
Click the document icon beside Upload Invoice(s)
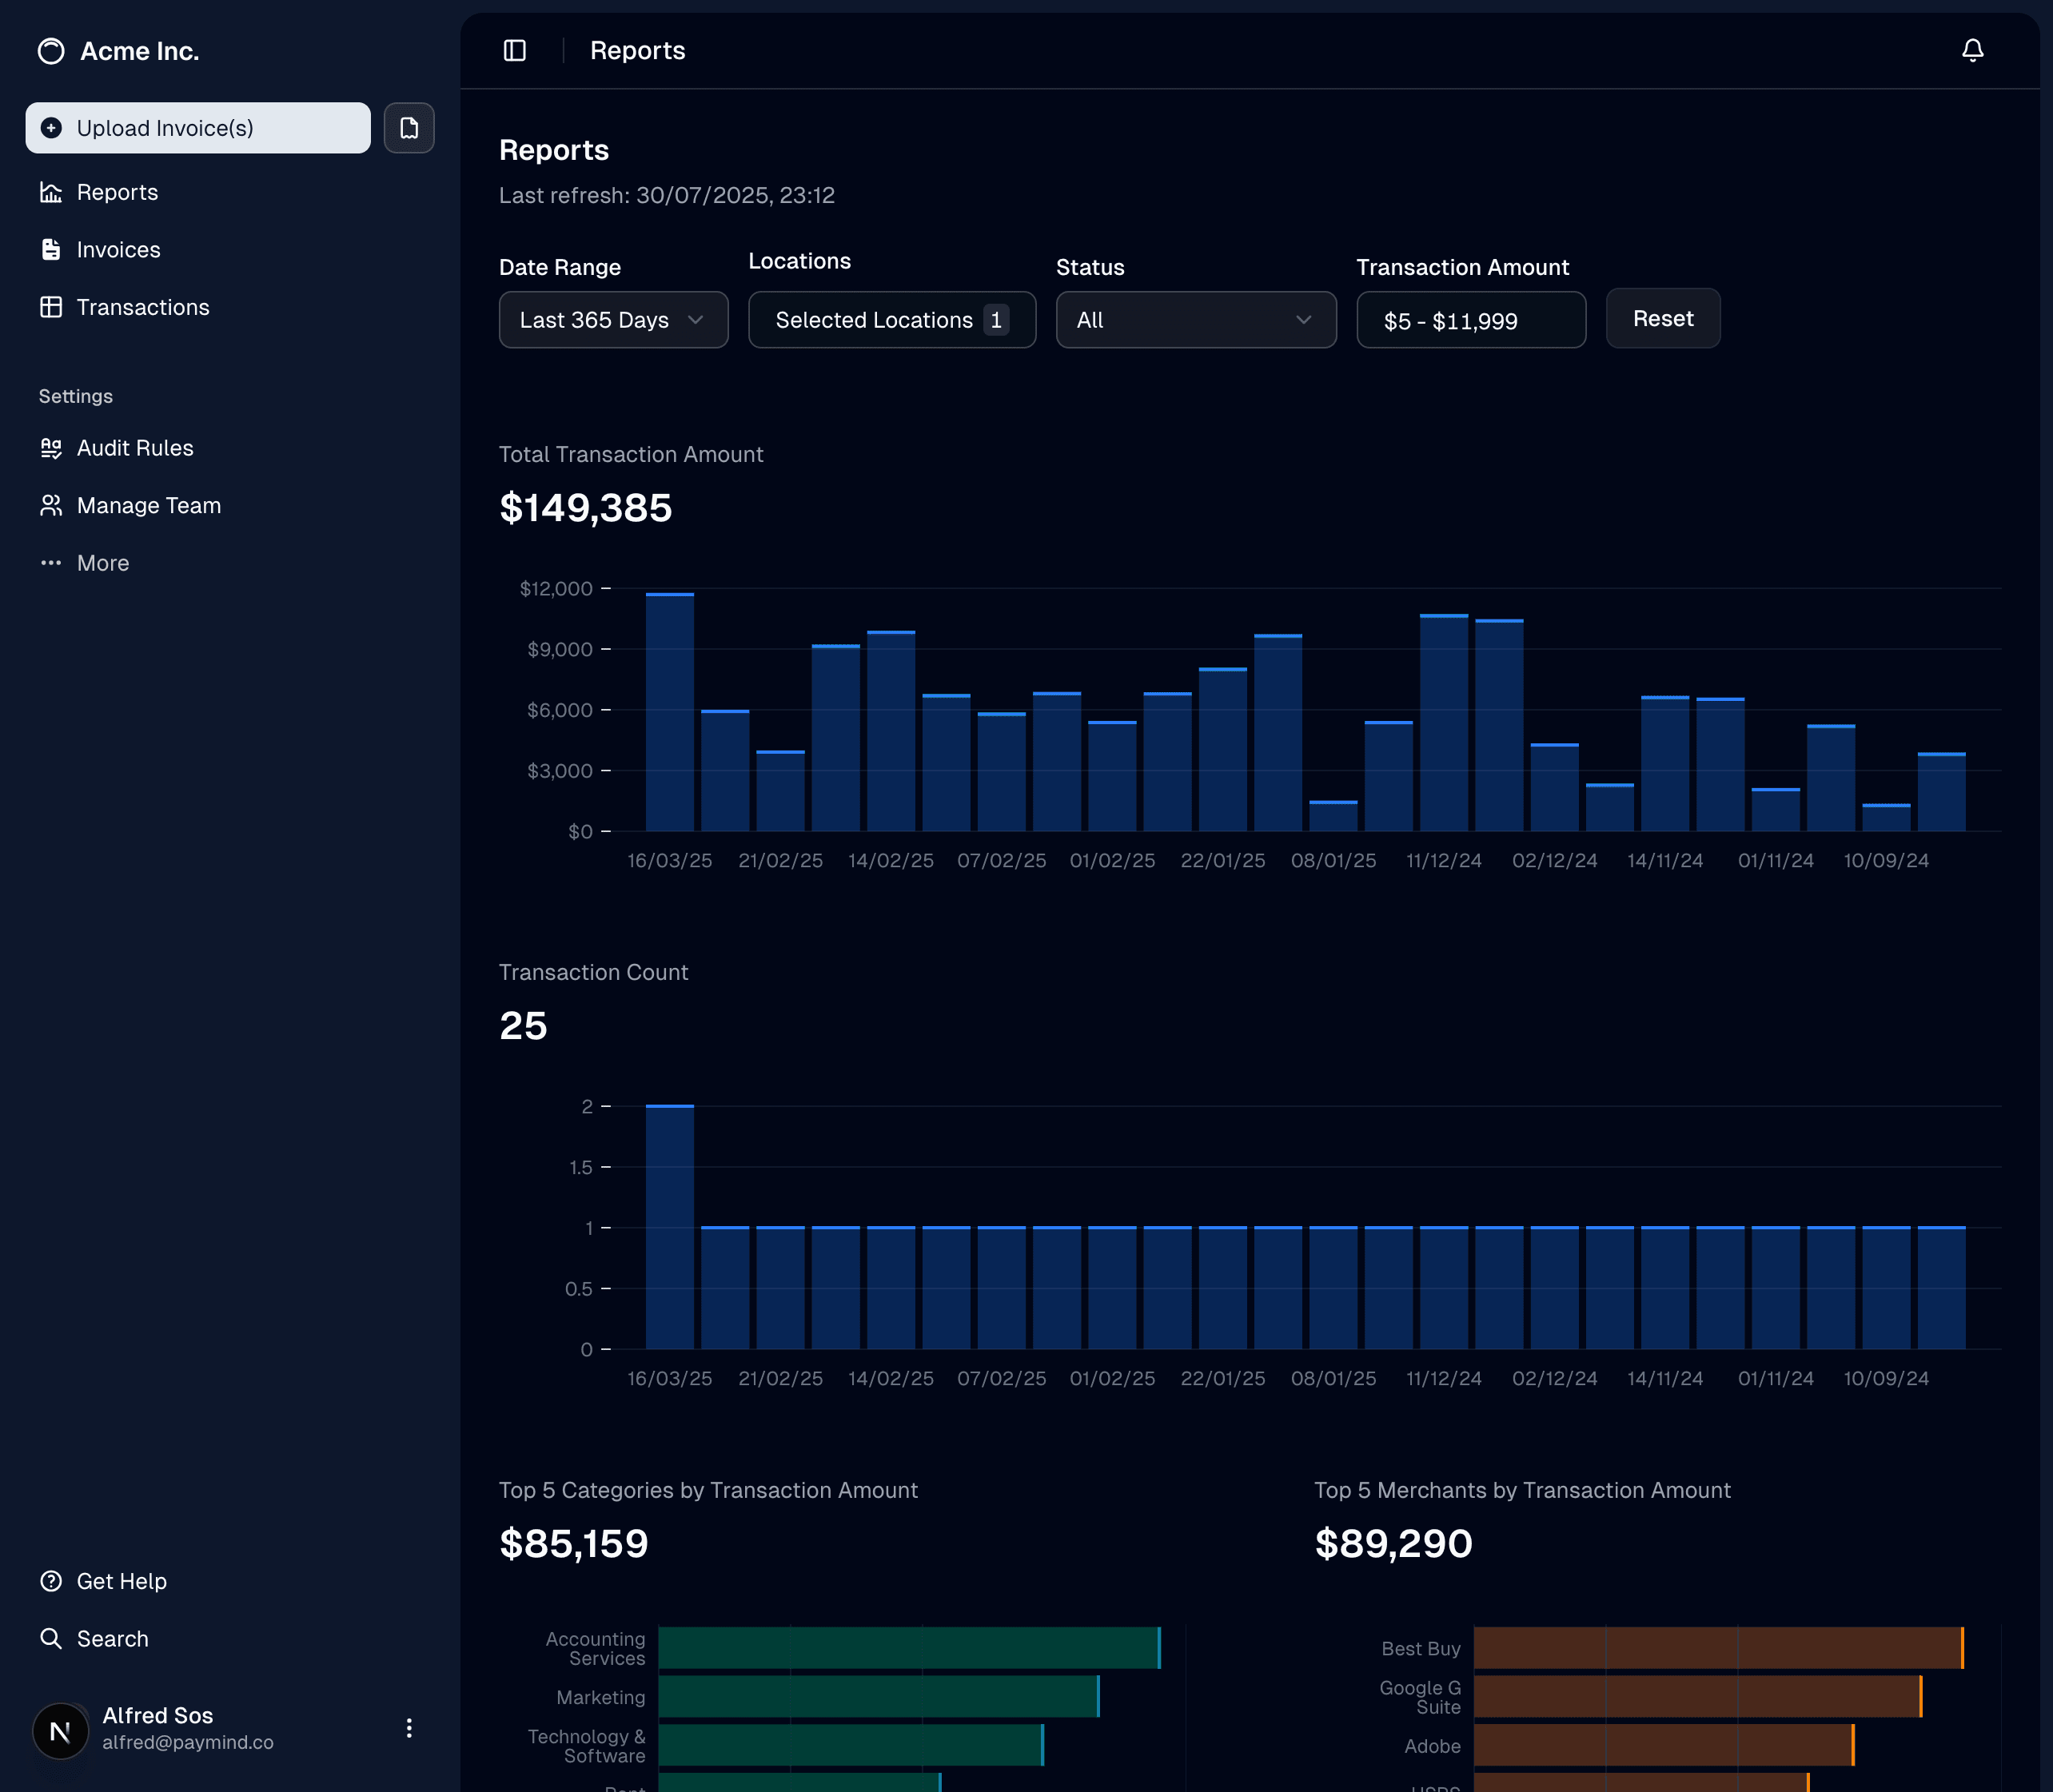coord(409,128)
